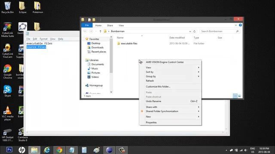Select the executable files folder

pyautogui.click(x=127, y=44)
